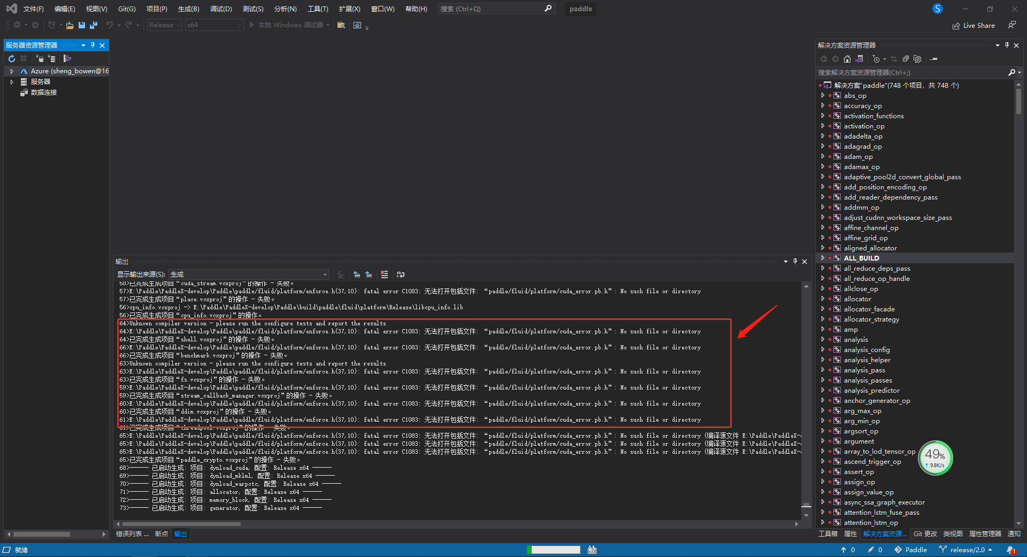Open the Release configuration dropdown

coord(164,25)
